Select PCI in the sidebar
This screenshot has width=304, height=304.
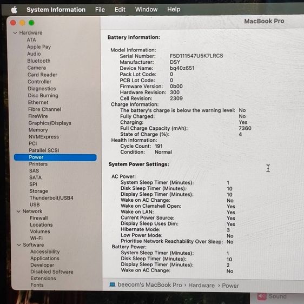click(32, 143)
